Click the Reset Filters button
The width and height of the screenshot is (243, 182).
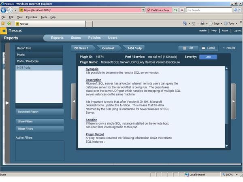(x=40, y=129)
